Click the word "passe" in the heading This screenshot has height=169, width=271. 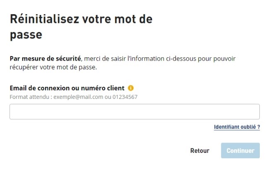pos(26,35)
